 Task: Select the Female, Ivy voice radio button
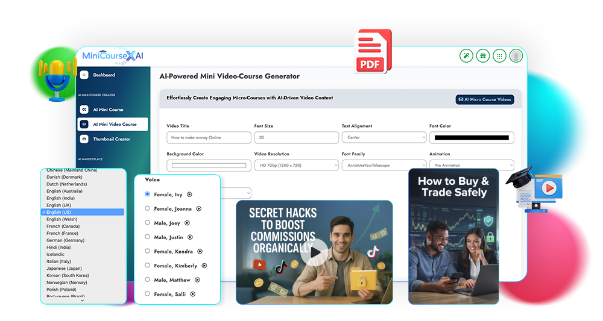[x=147, y=195]
